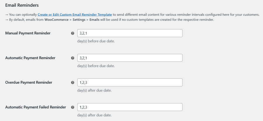Click description text under Automatic Payment Failed Reminder field
Viewport: 263px width, 121px height.
coord(94,115)
